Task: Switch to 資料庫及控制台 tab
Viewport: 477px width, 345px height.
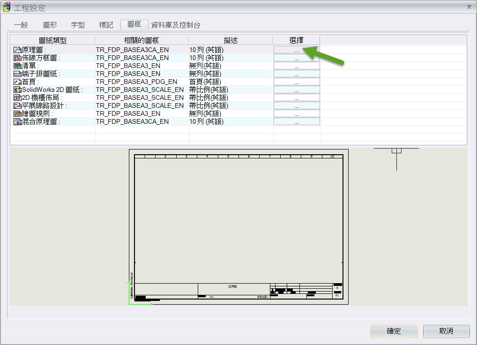Action: pos(176,25)
